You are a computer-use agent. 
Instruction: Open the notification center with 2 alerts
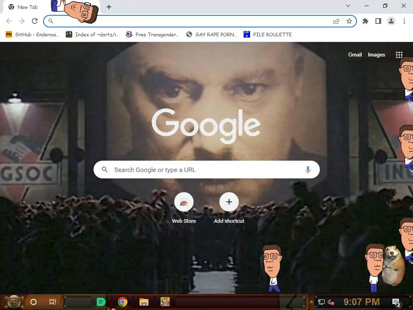[396, 302]
